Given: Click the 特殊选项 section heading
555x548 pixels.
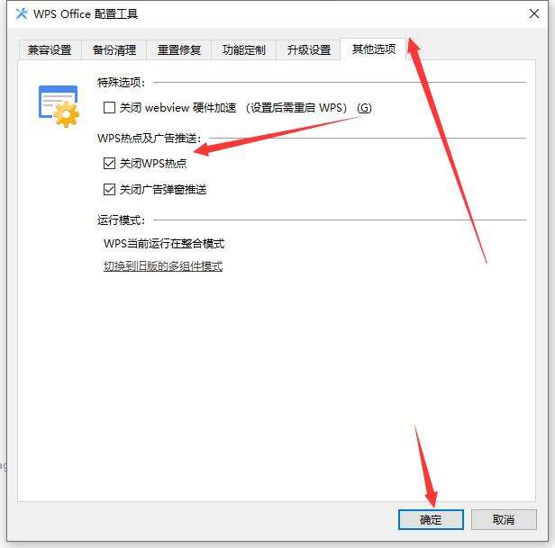Looking at the screenshot, I should pyautogui.click(x=121, y=83).
